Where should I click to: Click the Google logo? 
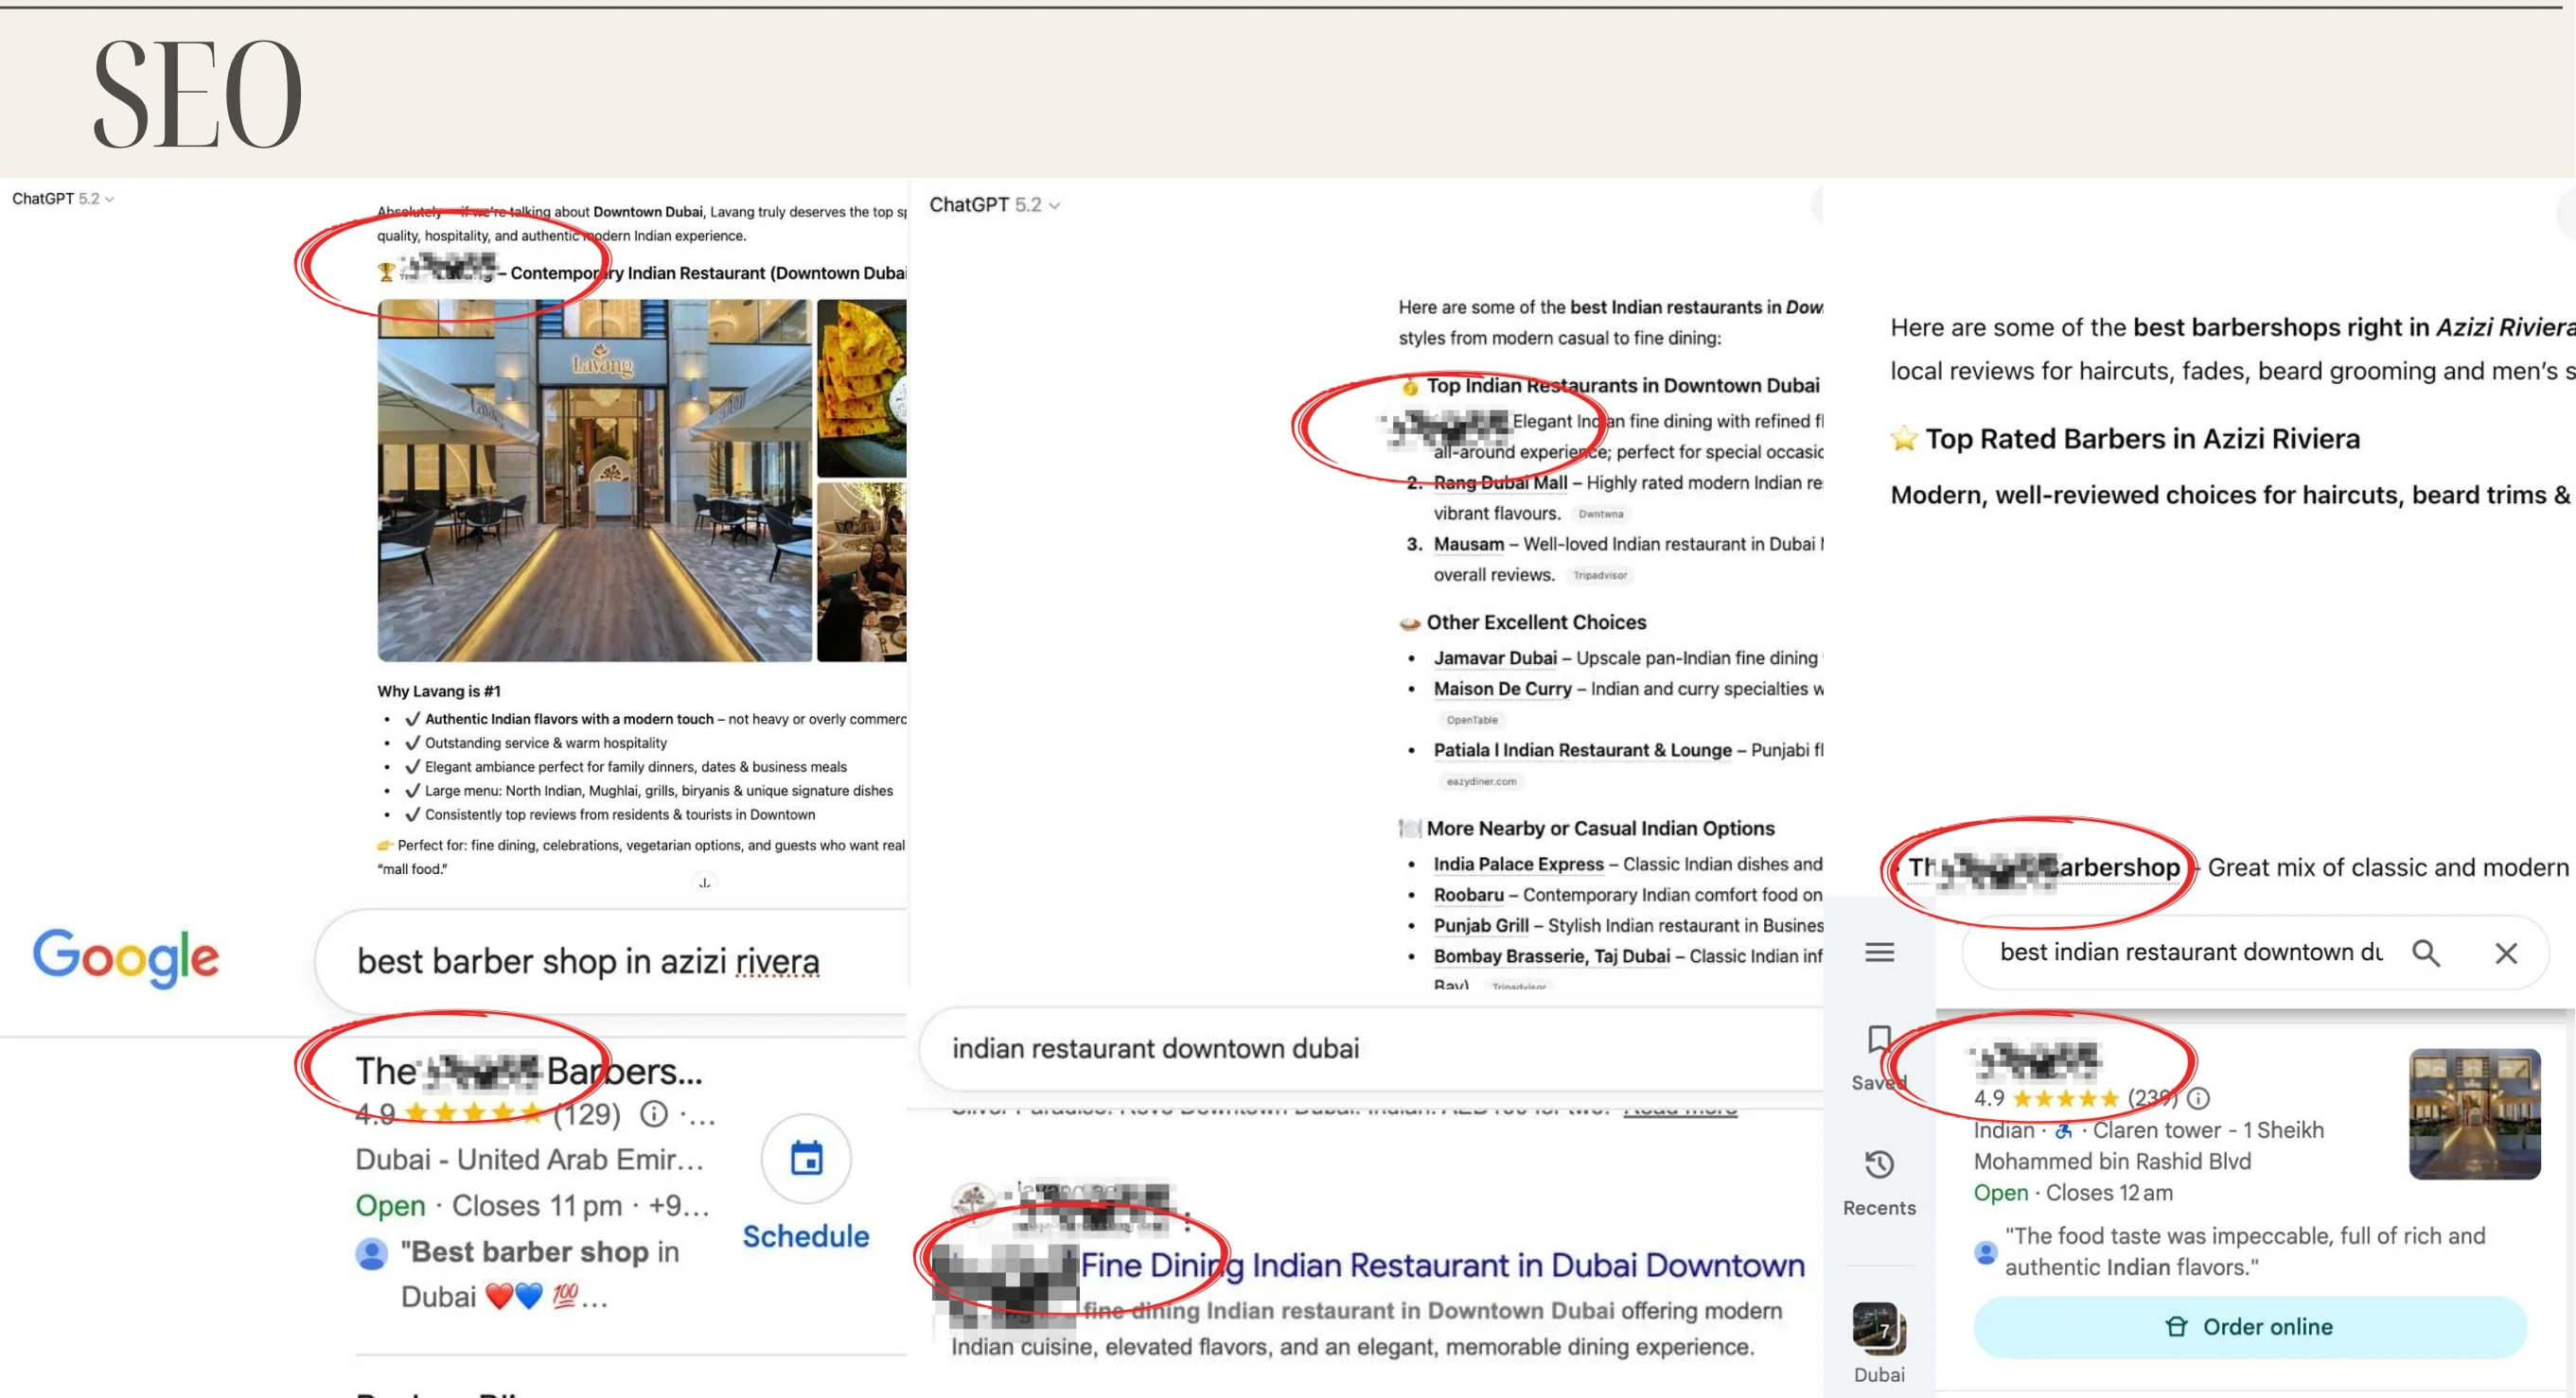point(126,957)
